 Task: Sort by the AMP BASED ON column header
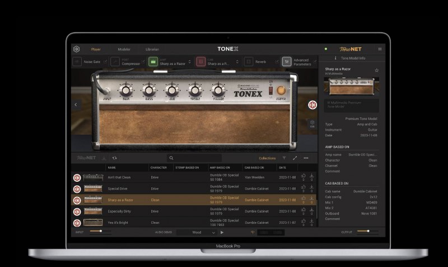click(220, 168)
